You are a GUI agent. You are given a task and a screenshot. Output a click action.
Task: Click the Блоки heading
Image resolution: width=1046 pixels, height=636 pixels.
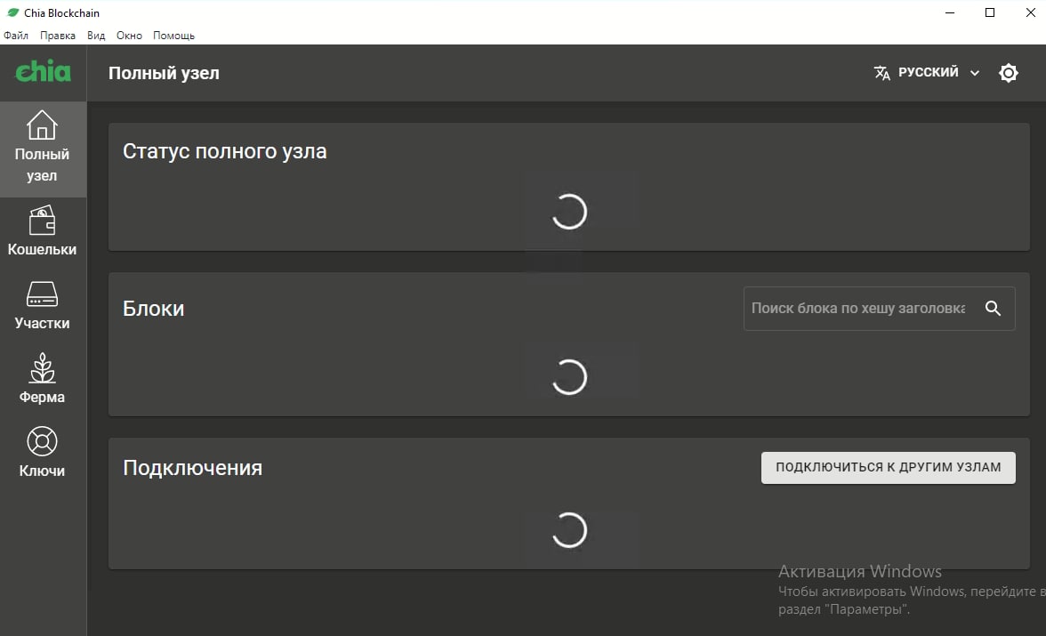point(153,309)
